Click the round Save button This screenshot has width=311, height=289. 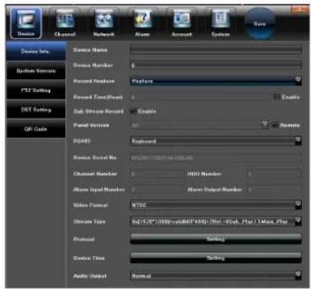click(x=260, y=23)
